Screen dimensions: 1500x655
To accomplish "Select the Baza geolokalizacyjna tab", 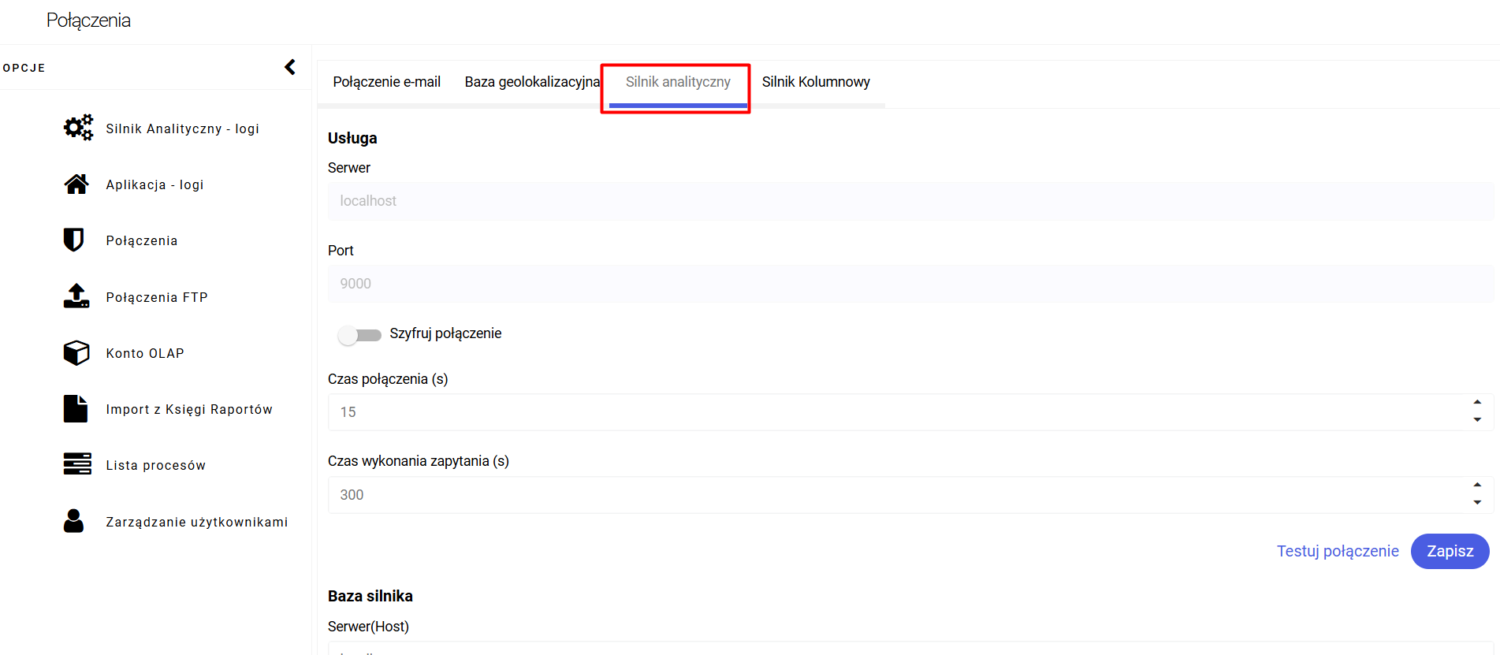I will [532, 82].
